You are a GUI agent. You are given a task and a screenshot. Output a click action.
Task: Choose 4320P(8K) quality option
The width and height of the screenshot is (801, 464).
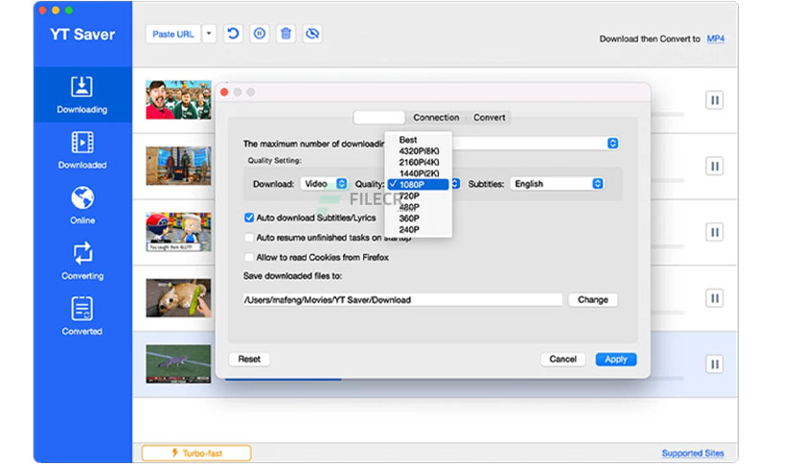coord(418,151)
